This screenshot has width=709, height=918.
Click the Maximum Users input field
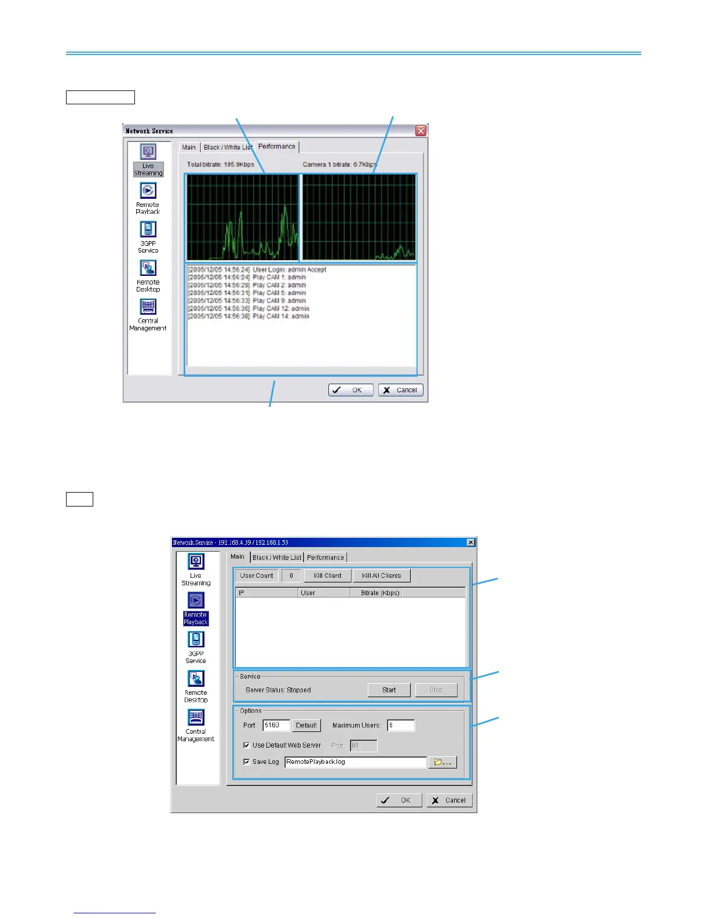tap(401, 725)
